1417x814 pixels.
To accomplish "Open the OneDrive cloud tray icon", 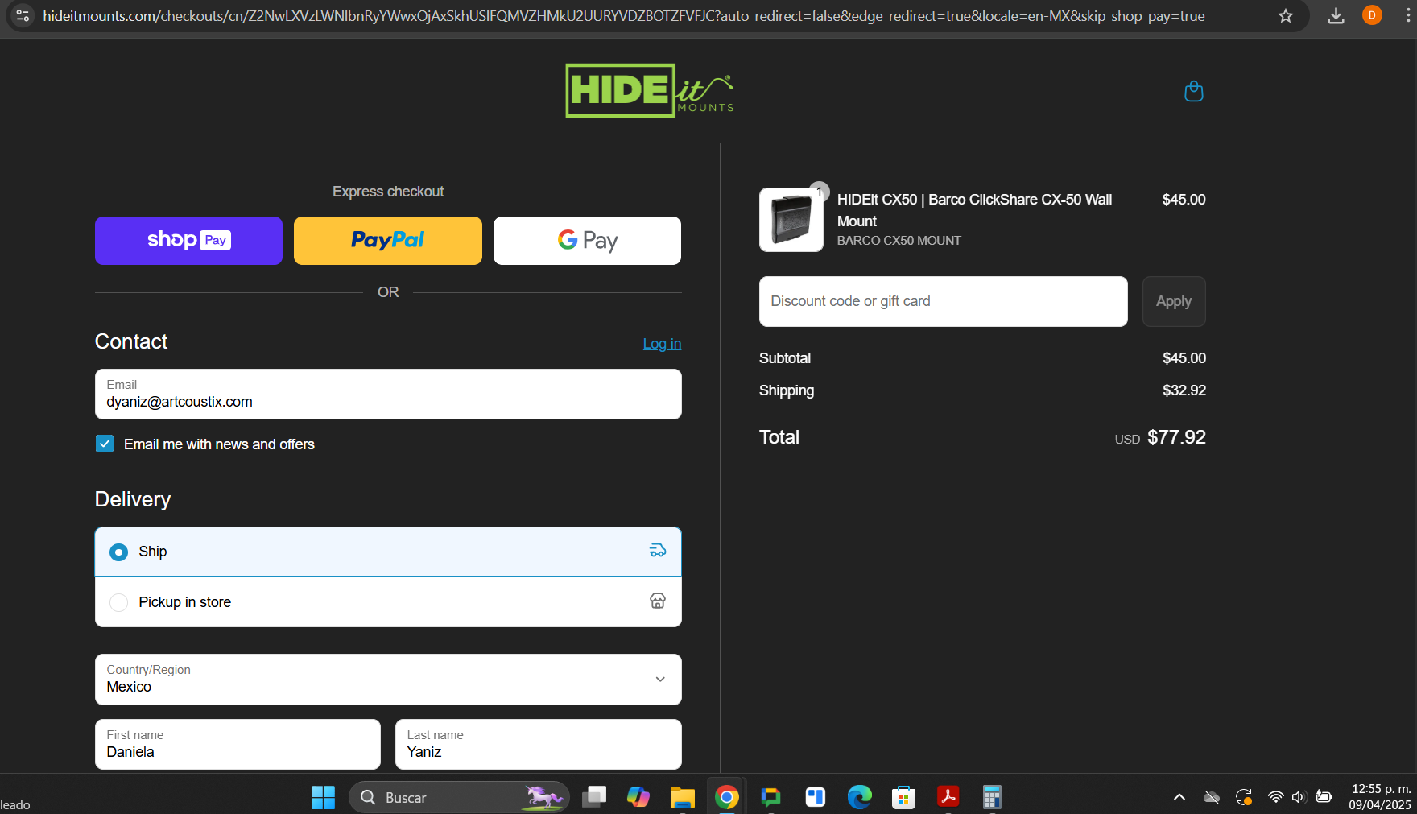I will [1212, 797].
